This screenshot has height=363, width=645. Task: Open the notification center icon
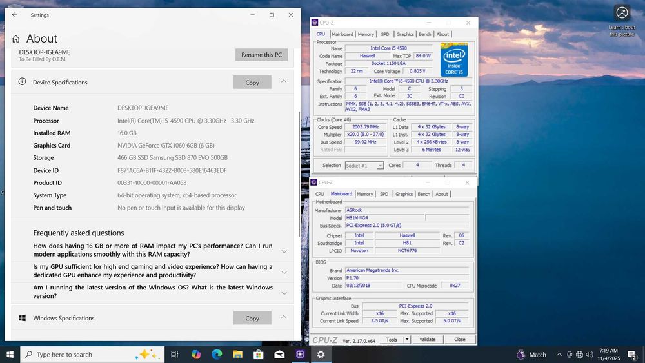[632, 355]
